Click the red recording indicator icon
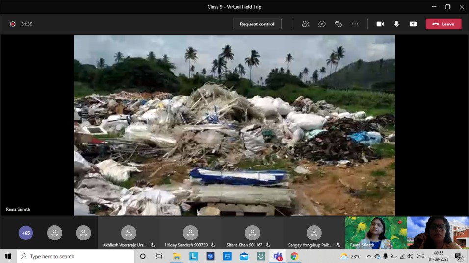Image resolution: width=469 pixels, height=263 pixels. tap(13, 24)
